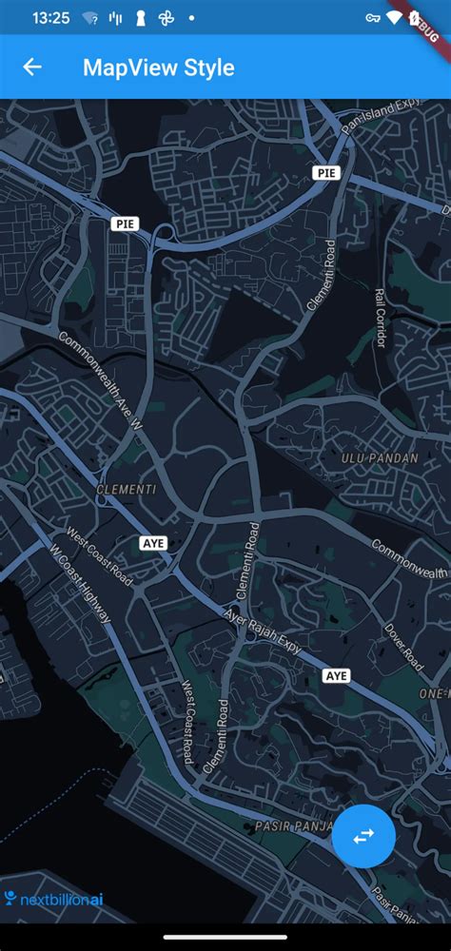Select the CLEMENTI district label
The width and height of the screenshot is (451, 951).
(x=127, y=490)
